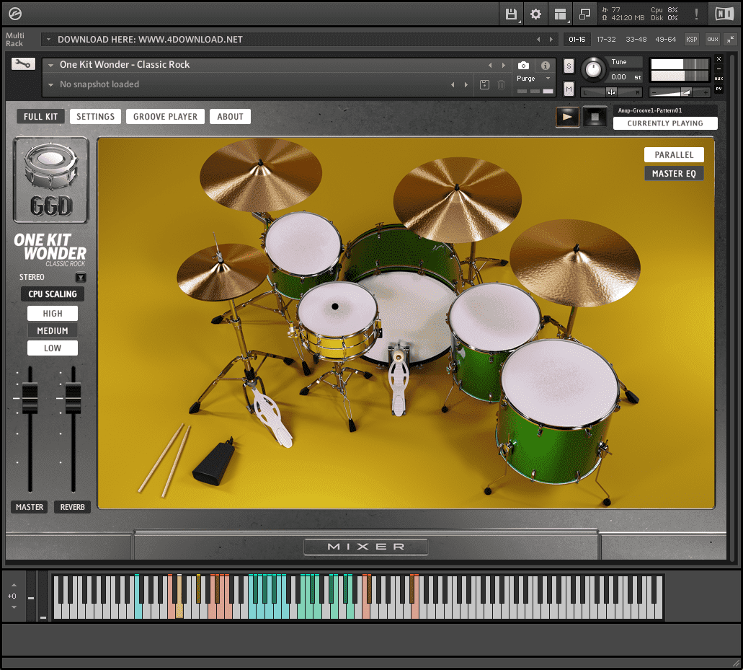Toggle the KSP script button
This screenshot has height=670, width=743.
(691, 40)
